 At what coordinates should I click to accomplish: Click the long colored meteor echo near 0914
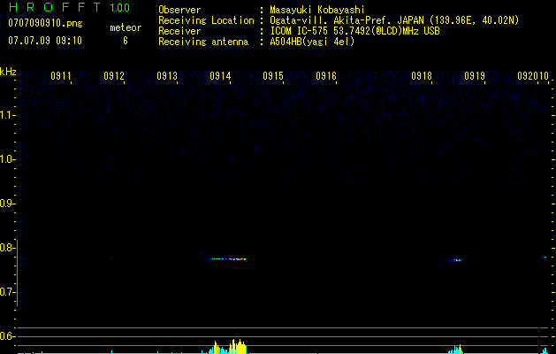coord(225,258)
